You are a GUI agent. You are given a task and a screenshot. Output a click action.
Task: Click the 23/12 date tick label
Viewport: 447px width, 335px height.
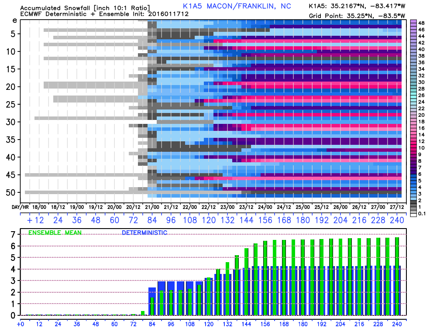[246, 207]
